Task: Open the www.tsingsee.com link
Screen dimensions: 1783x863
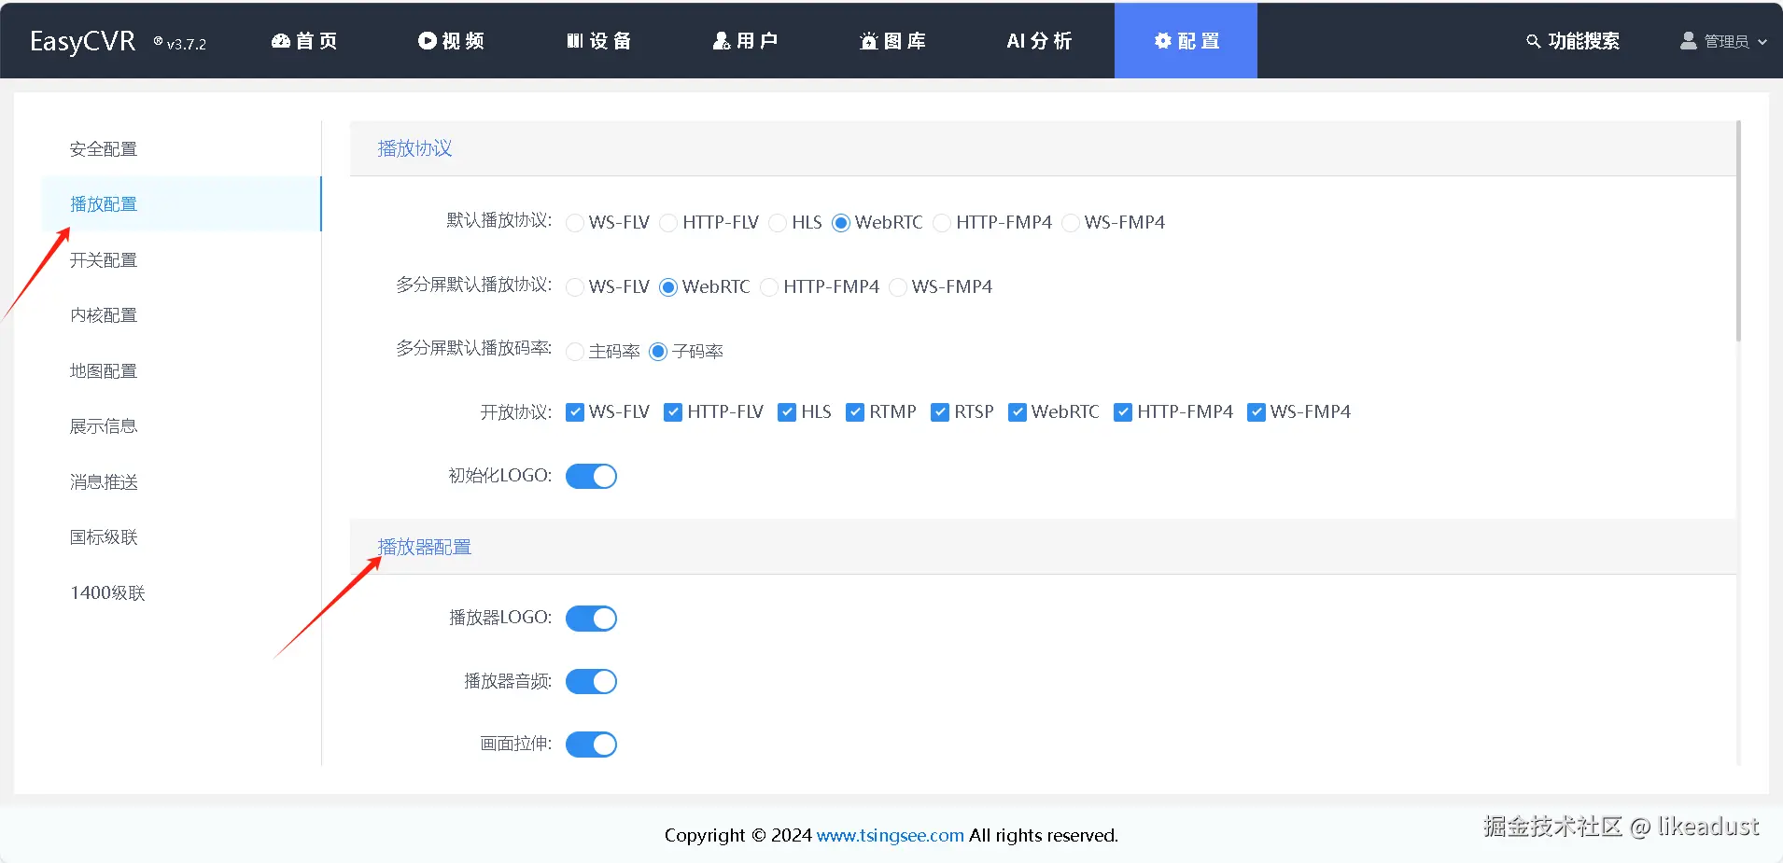Action: pos(890,835)
